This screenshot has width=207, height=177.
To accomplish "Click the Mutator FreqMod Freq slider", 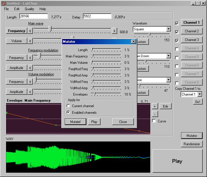I will 106,69.
